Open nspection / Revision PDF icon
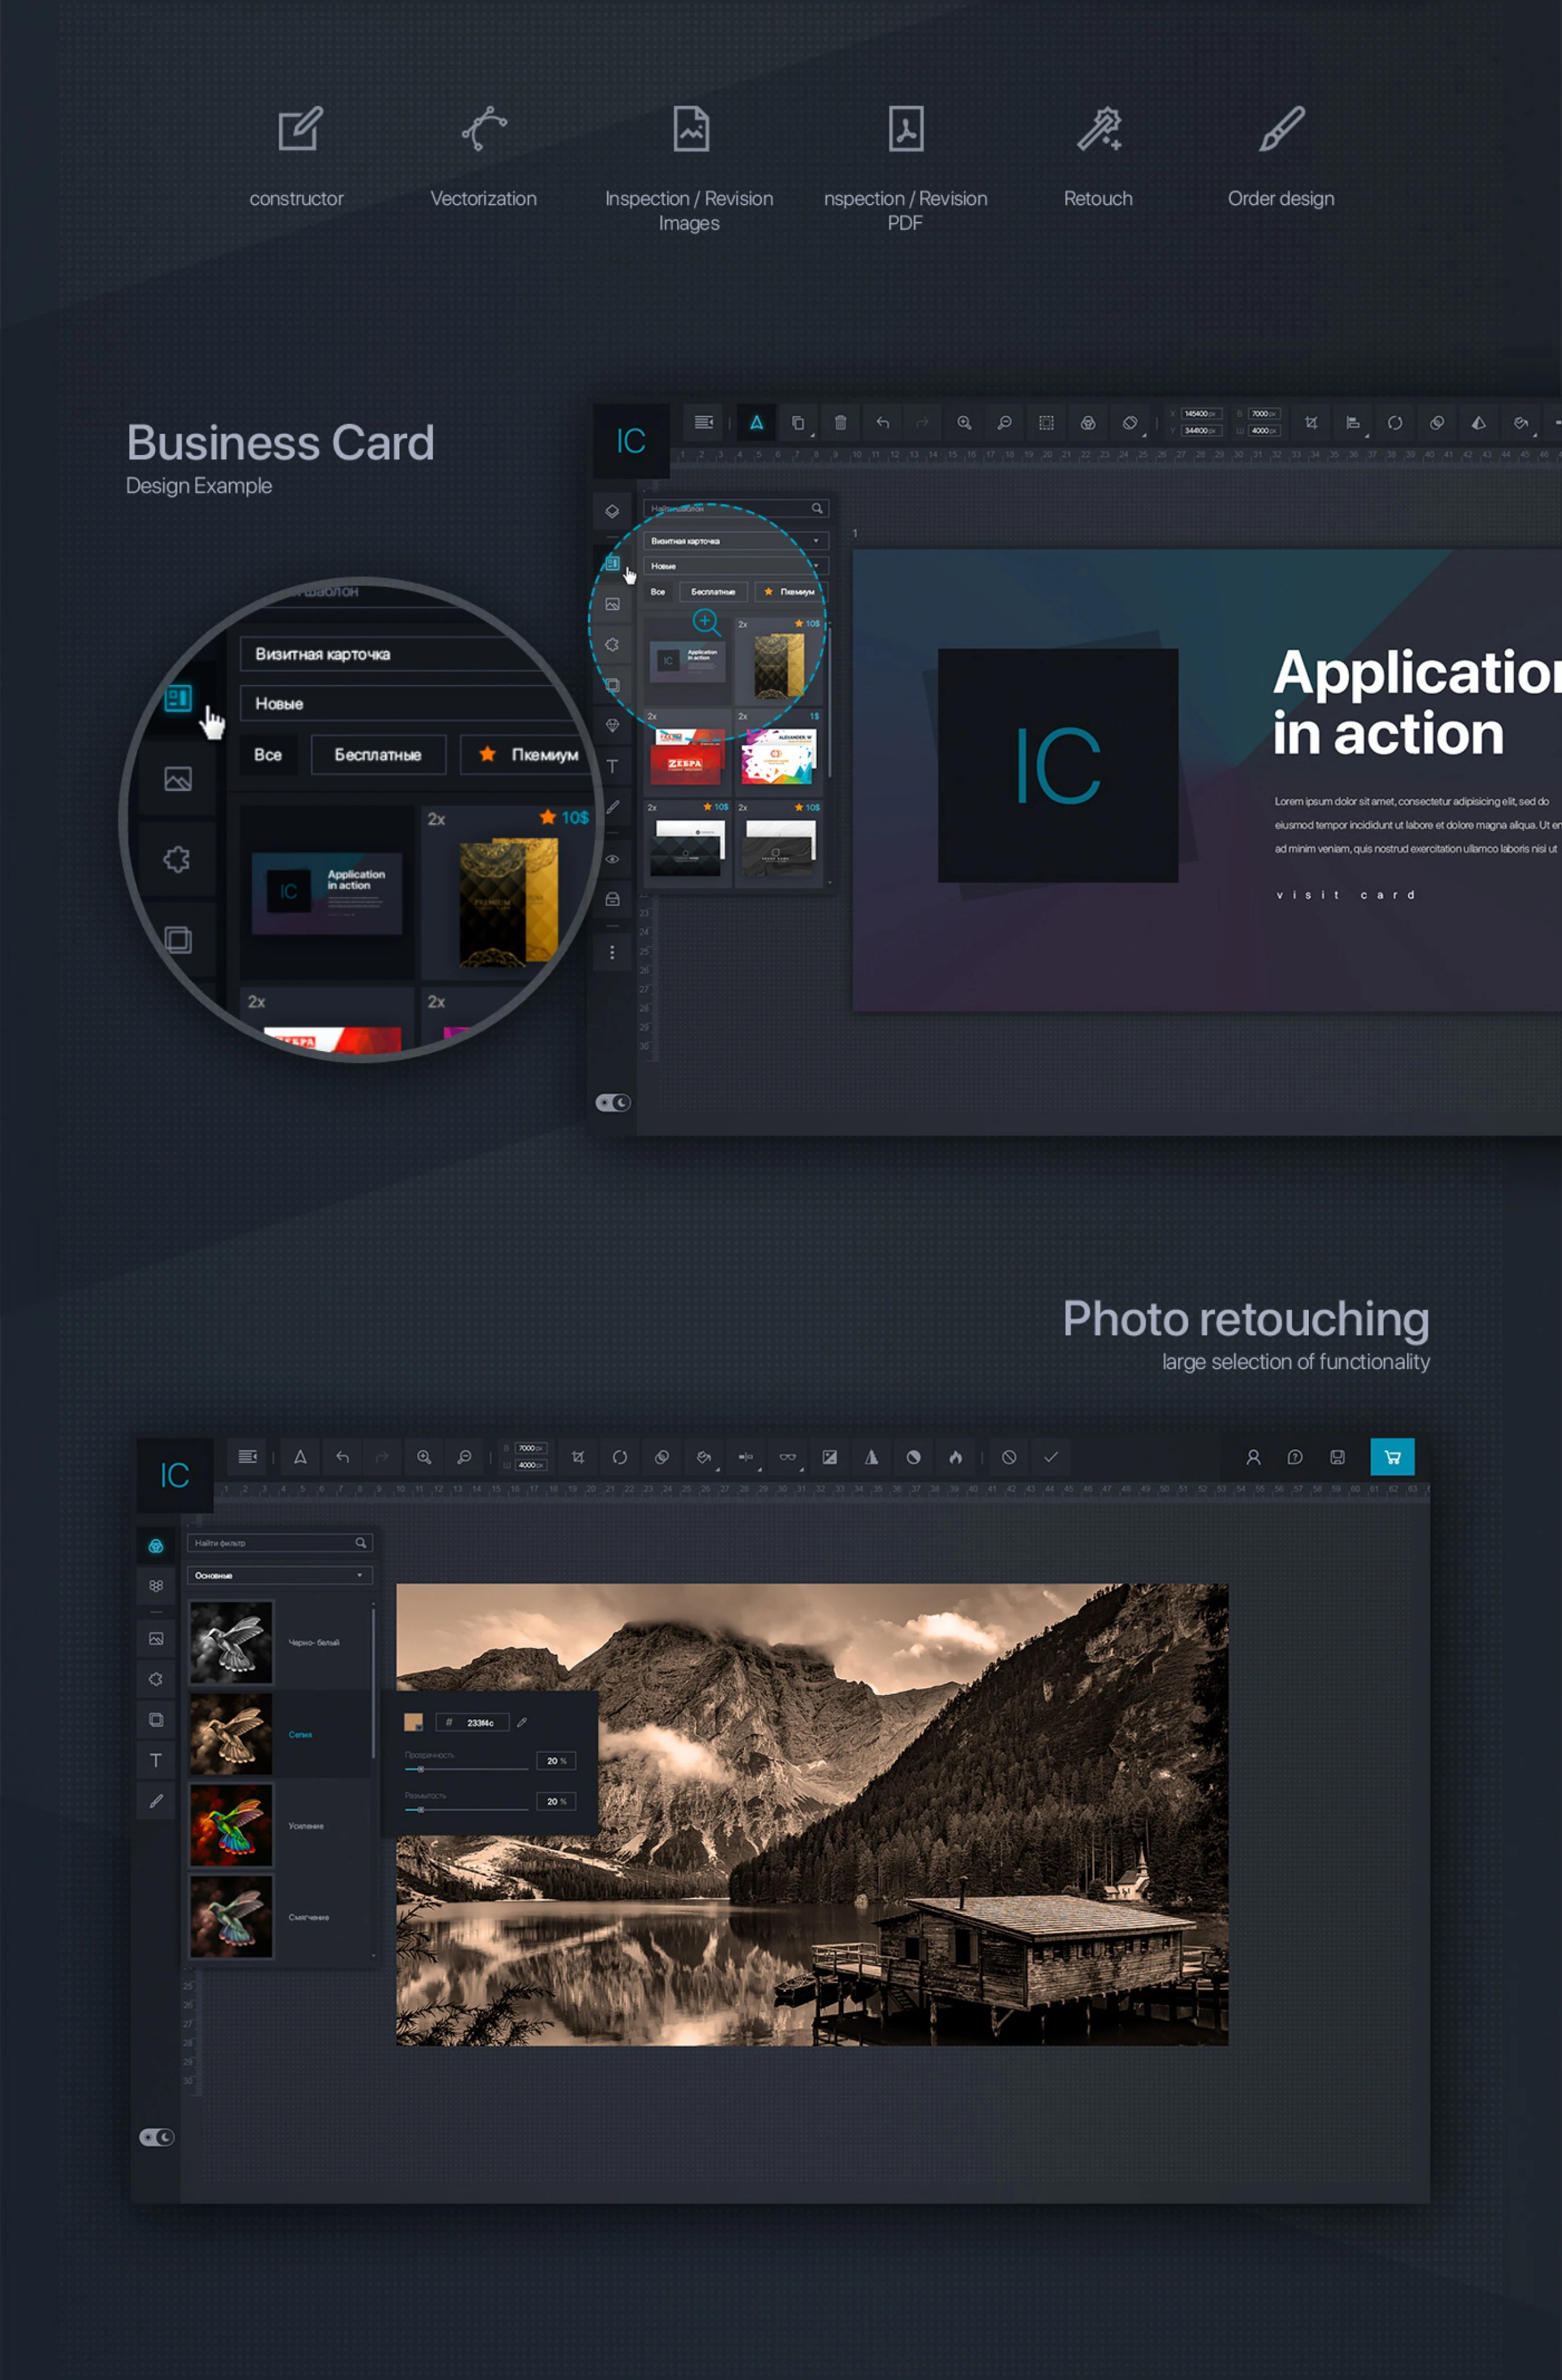The image size is (1562, 2380). click(906, 129)
